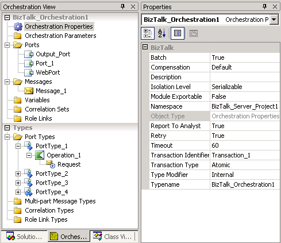Collapse the Messages folder
The width and height of the screenshot is (281, 243).
(7, 82)
